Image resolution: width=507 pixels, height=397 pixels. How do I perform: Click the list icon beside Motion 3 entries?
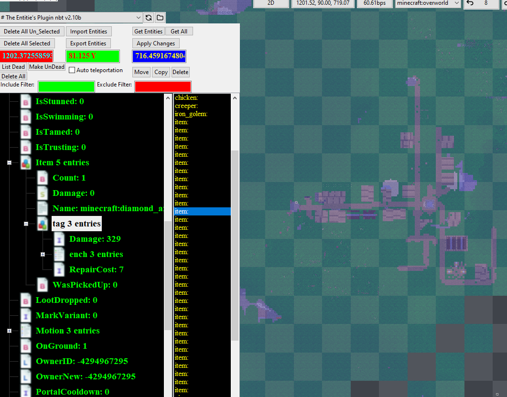[26, 331]
